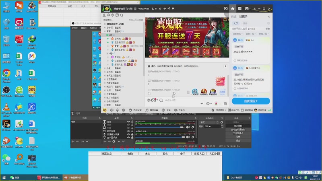Viewport: 322px width, 181px height.
Task: Switch to the 大厅 tab in partner panel
Action: pyautogui.click(x=236, y=23)
